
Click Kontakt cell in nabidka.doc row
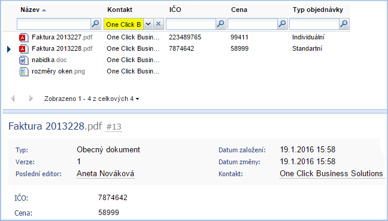pyautogui.click(x=133, y=60)
